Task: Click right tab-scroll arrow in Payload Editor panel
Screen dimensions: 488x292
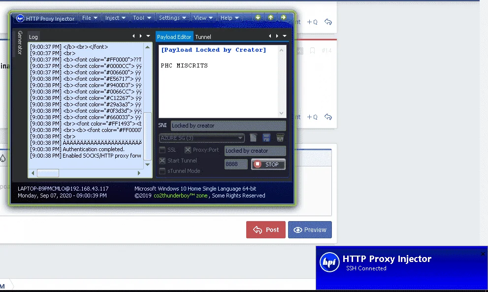Action: [x=277, y=36]
